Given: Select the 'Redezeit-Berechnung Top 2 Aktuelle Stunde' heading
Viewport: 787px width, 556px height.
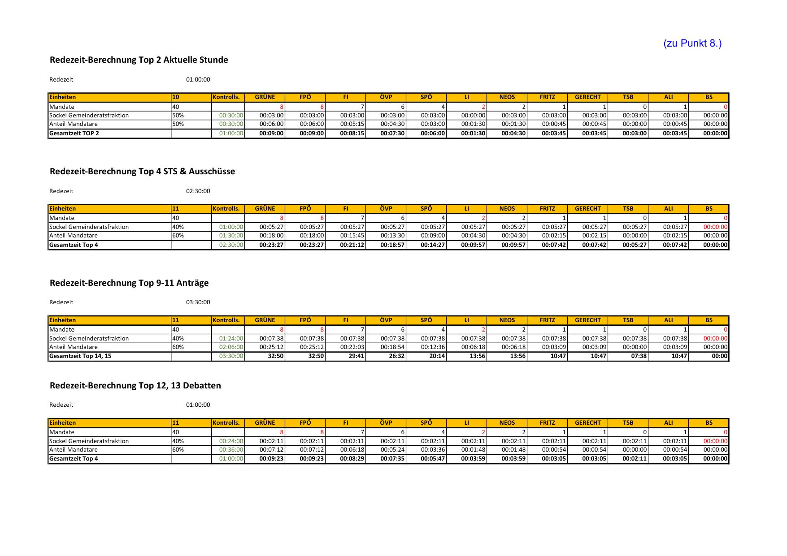Looking at the screenshot, I should 139,60.
